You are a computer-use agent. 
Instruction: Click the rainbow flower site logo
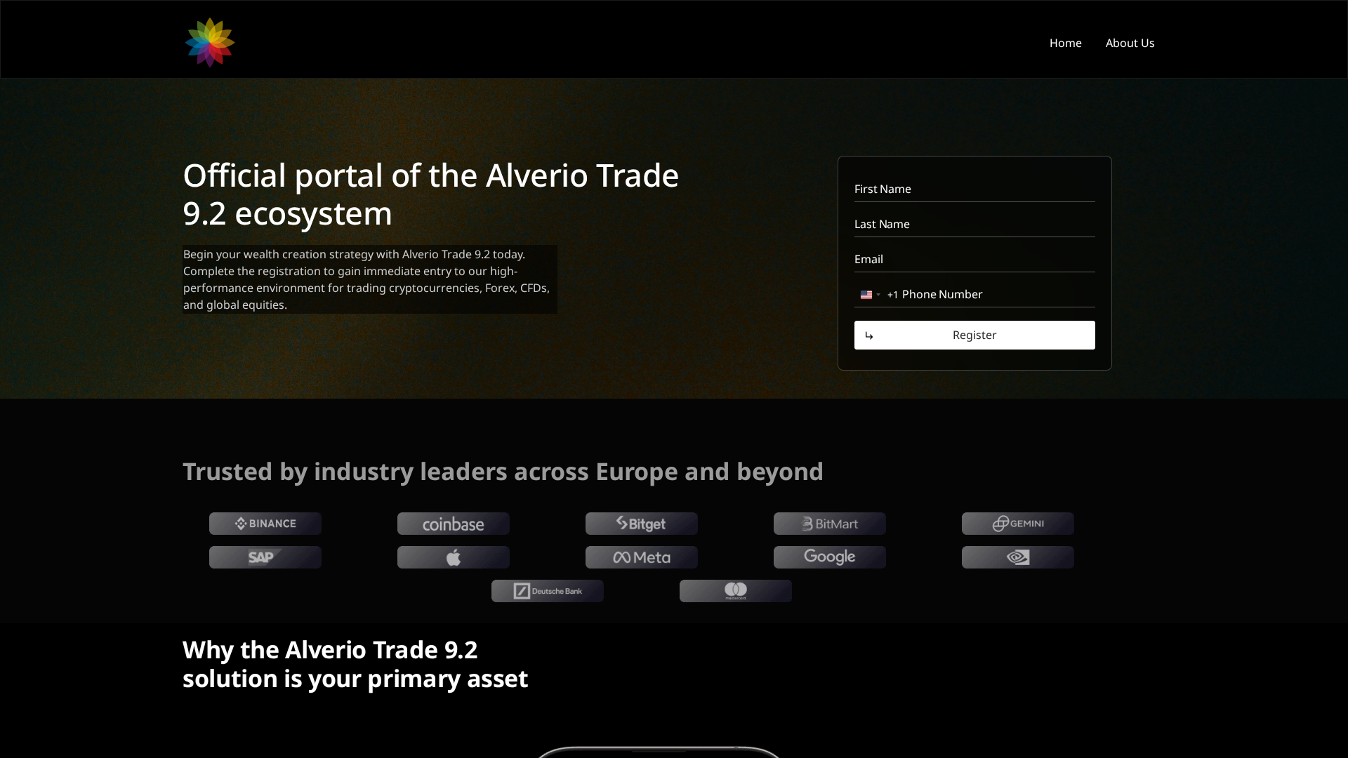coord(209,43)
